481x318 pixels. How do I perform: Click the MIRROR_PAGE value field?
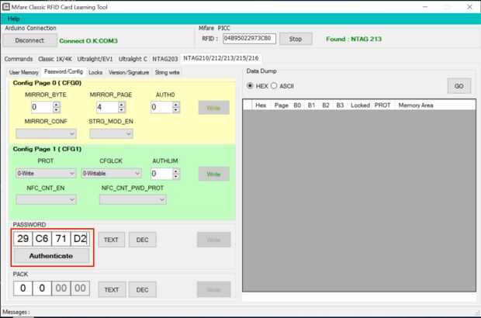[x=107, y=107]
